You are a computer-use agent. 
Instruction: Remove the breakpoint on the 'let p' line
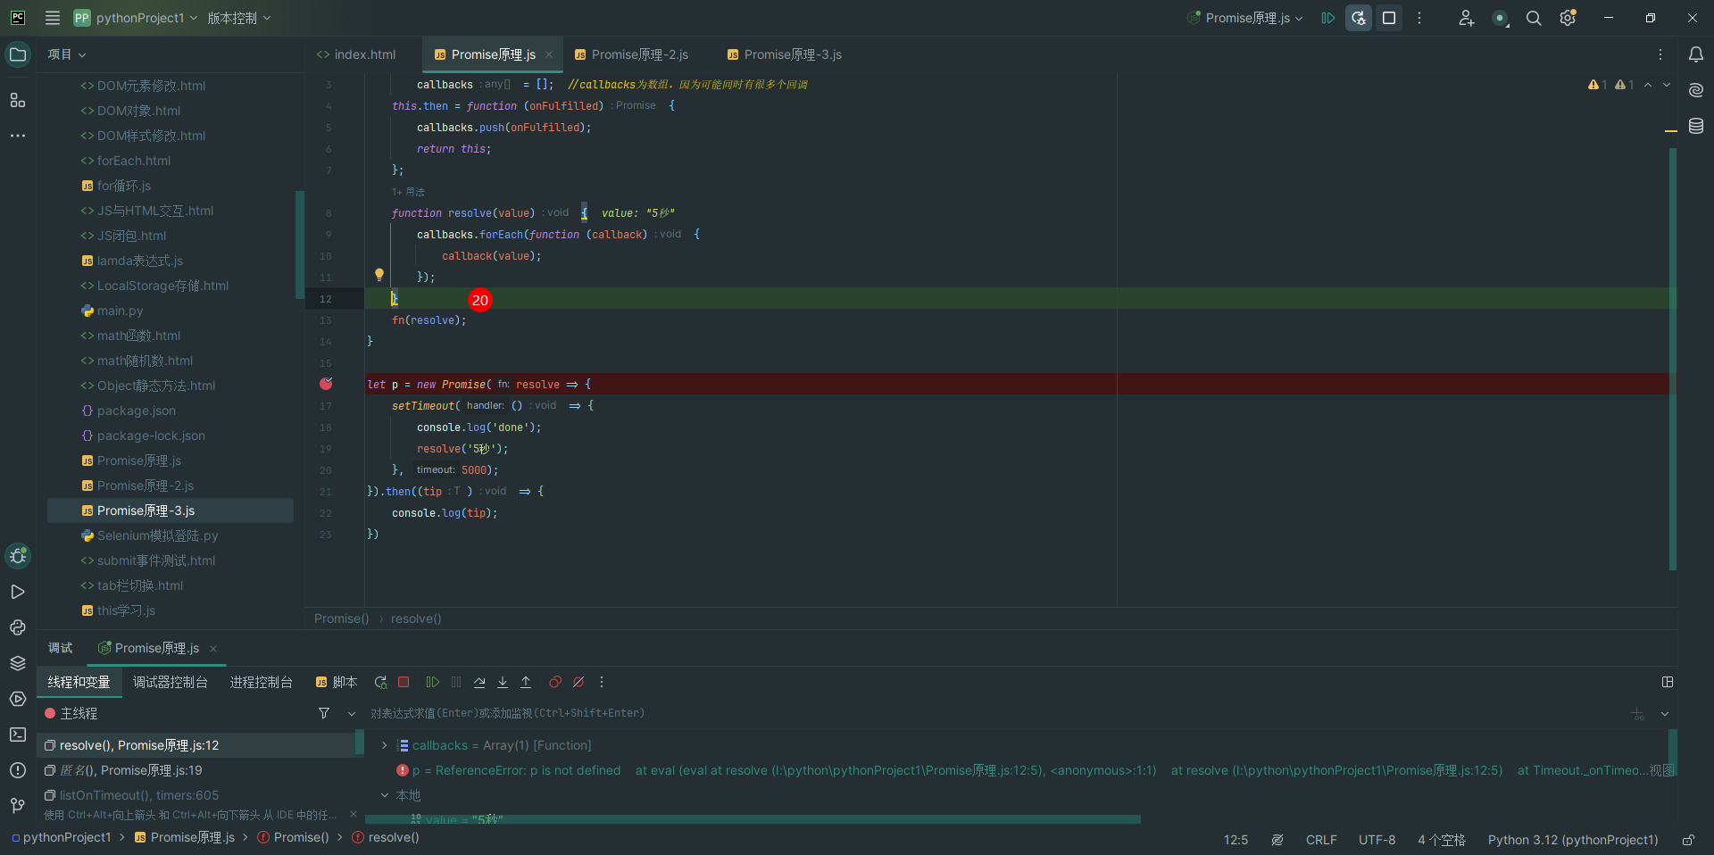point(326,384)
